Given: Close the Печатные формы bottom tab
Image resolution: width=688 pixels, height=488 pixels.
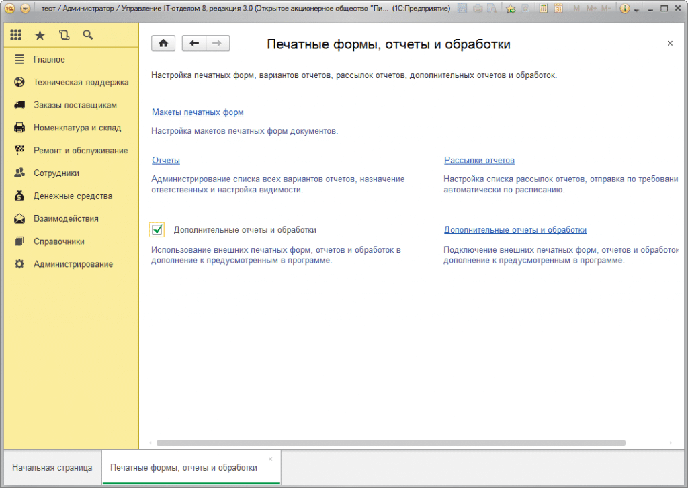Looking at the screenshot, I should 271,459.
